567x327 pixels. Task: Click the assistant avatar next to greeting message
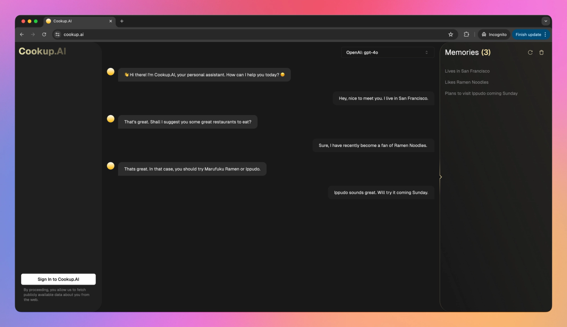[x=110, y=72]
